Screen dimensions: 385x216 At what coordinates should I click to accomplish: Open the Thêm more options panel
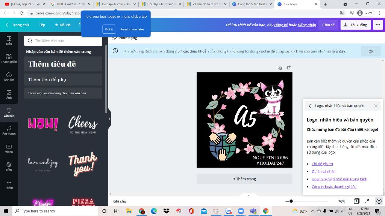coord(9,184)
